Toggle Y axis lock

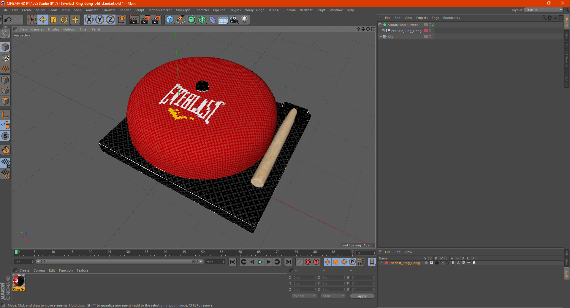(x=100, y=20)
